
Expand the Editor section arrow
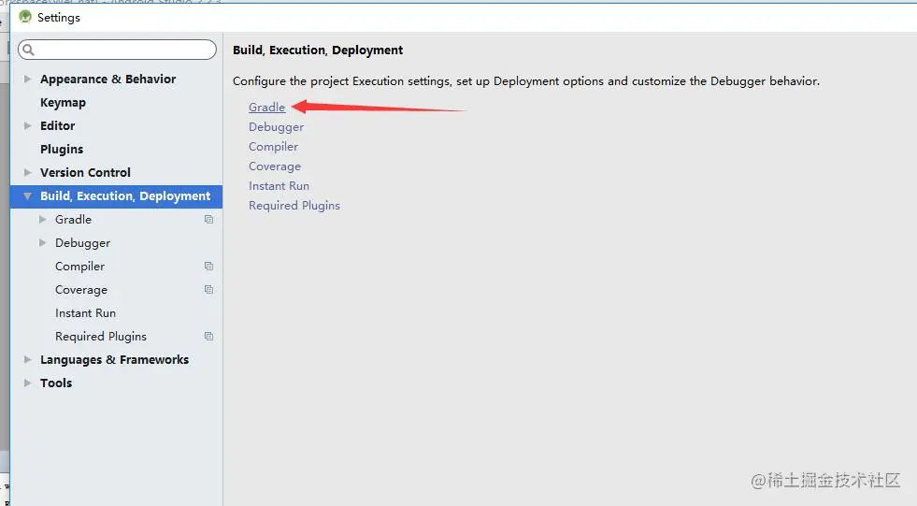click(x=27, y=125)
